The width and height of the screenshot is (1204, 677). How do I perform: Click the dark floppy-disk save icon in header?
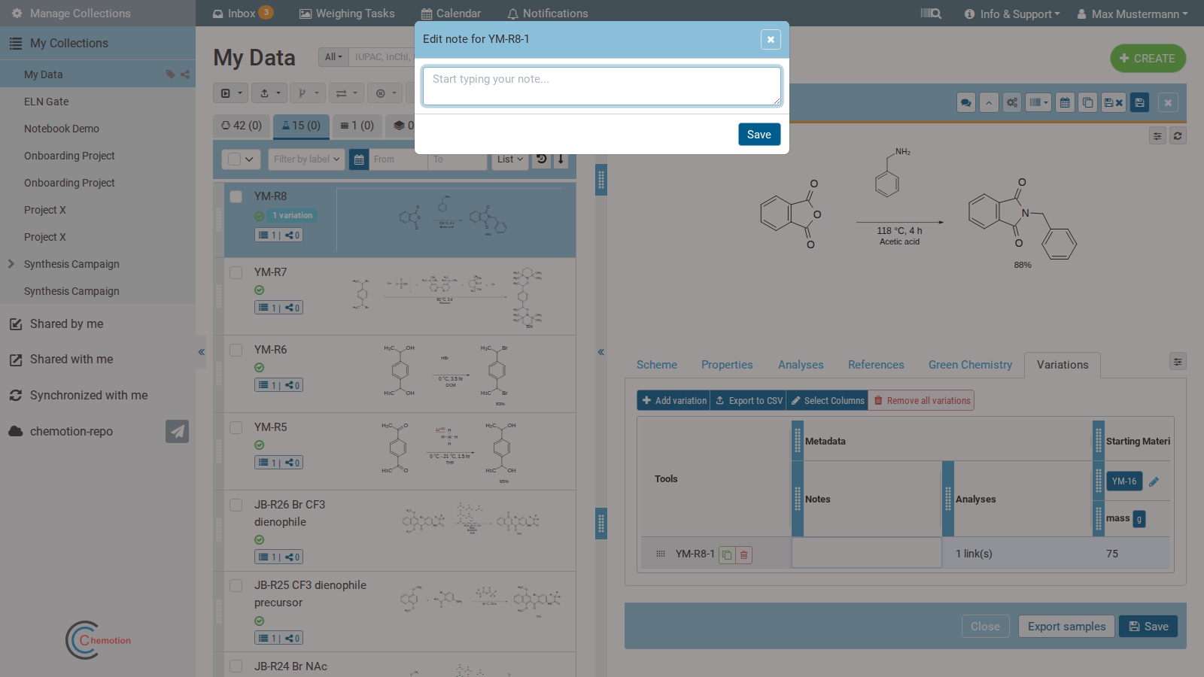tap(1140, 103)
